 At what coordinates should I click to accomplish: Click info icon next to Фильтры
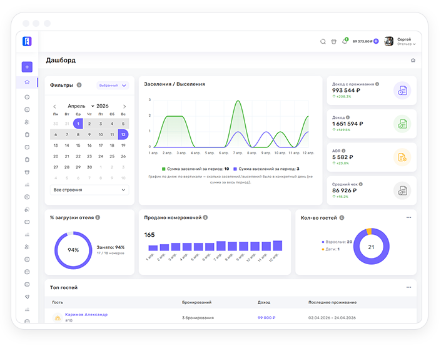79,85
